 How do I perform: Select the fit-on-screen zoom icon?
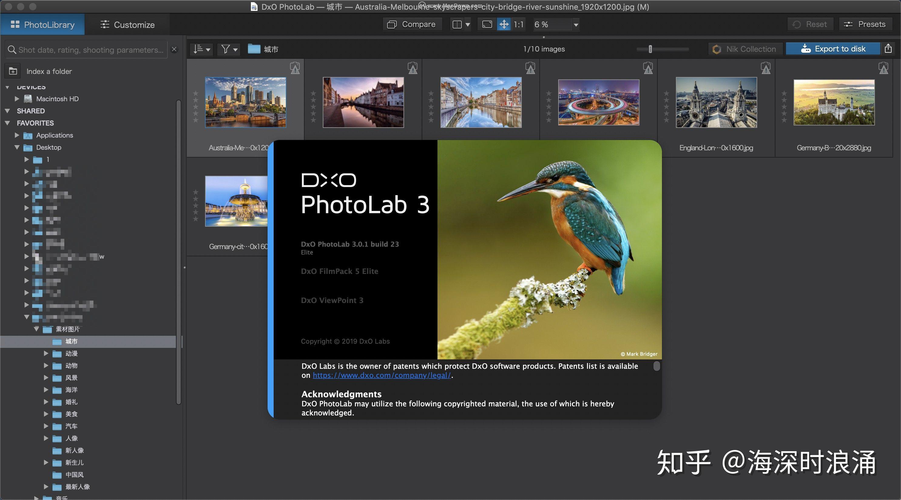487,25
